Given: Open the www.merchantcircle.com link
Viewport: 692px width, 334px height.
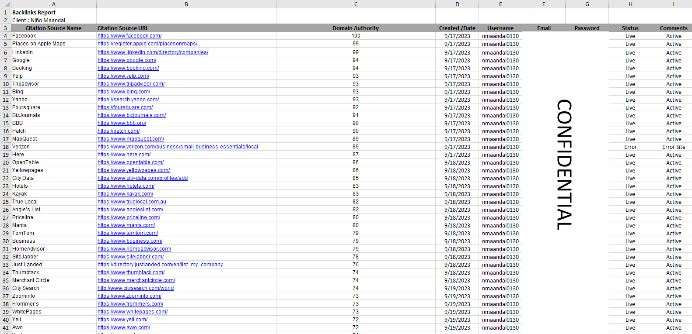Looking at the screenshot, I should 136,280.
